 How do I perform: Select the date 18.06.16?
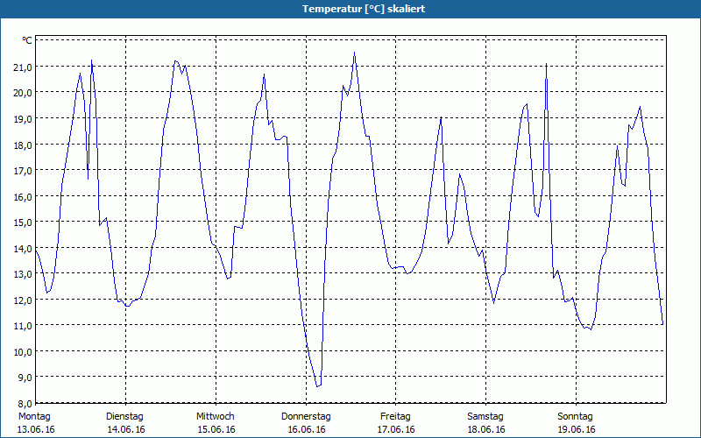tap(486, 429)
